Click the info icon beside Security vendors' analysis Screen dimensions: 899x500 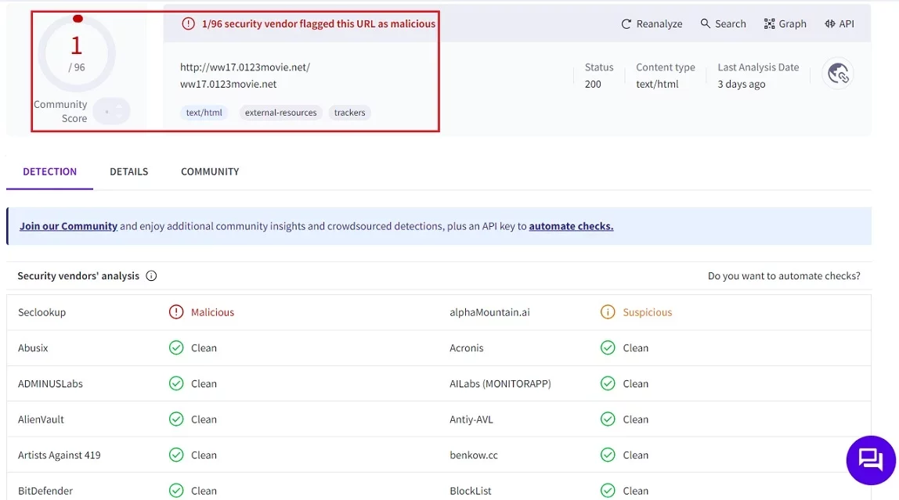(x=151, y=276)
